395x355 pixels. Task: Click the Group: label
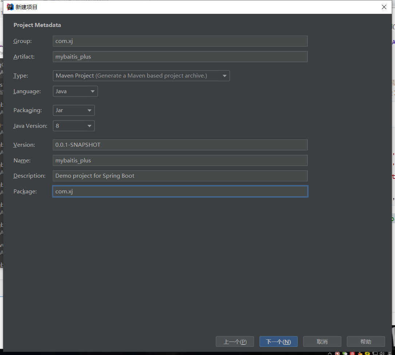[23, 41]
